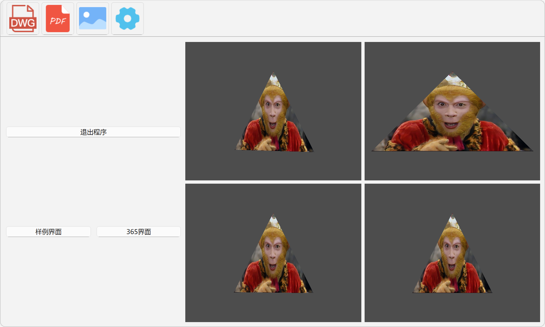Open the 365界面 view
The image size is (545, 327).
pyautogui.click(x=138, y=232)
